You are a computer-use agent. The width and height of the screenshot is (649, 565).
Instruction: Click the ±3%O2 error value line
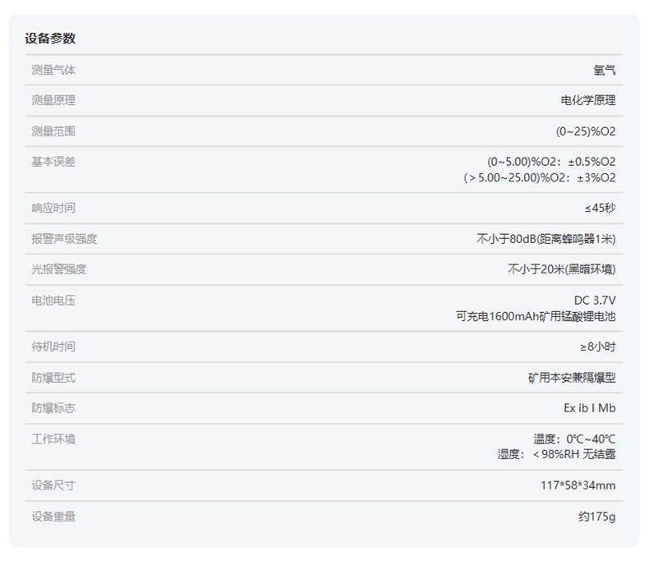(x=540, y=177)
